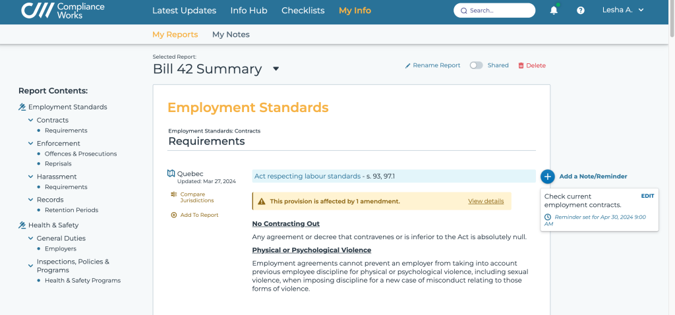
Task: Collapse the Enforcement tree section
Action: pos(30,143)
